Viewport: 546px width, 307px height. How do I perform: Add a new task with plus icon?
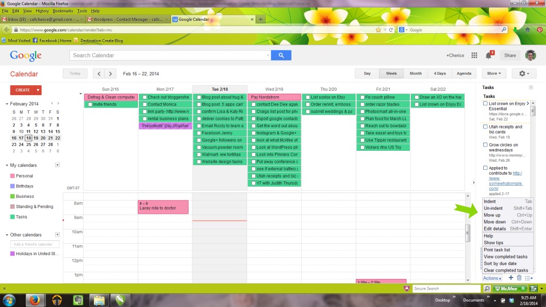[x=511, y=278]
